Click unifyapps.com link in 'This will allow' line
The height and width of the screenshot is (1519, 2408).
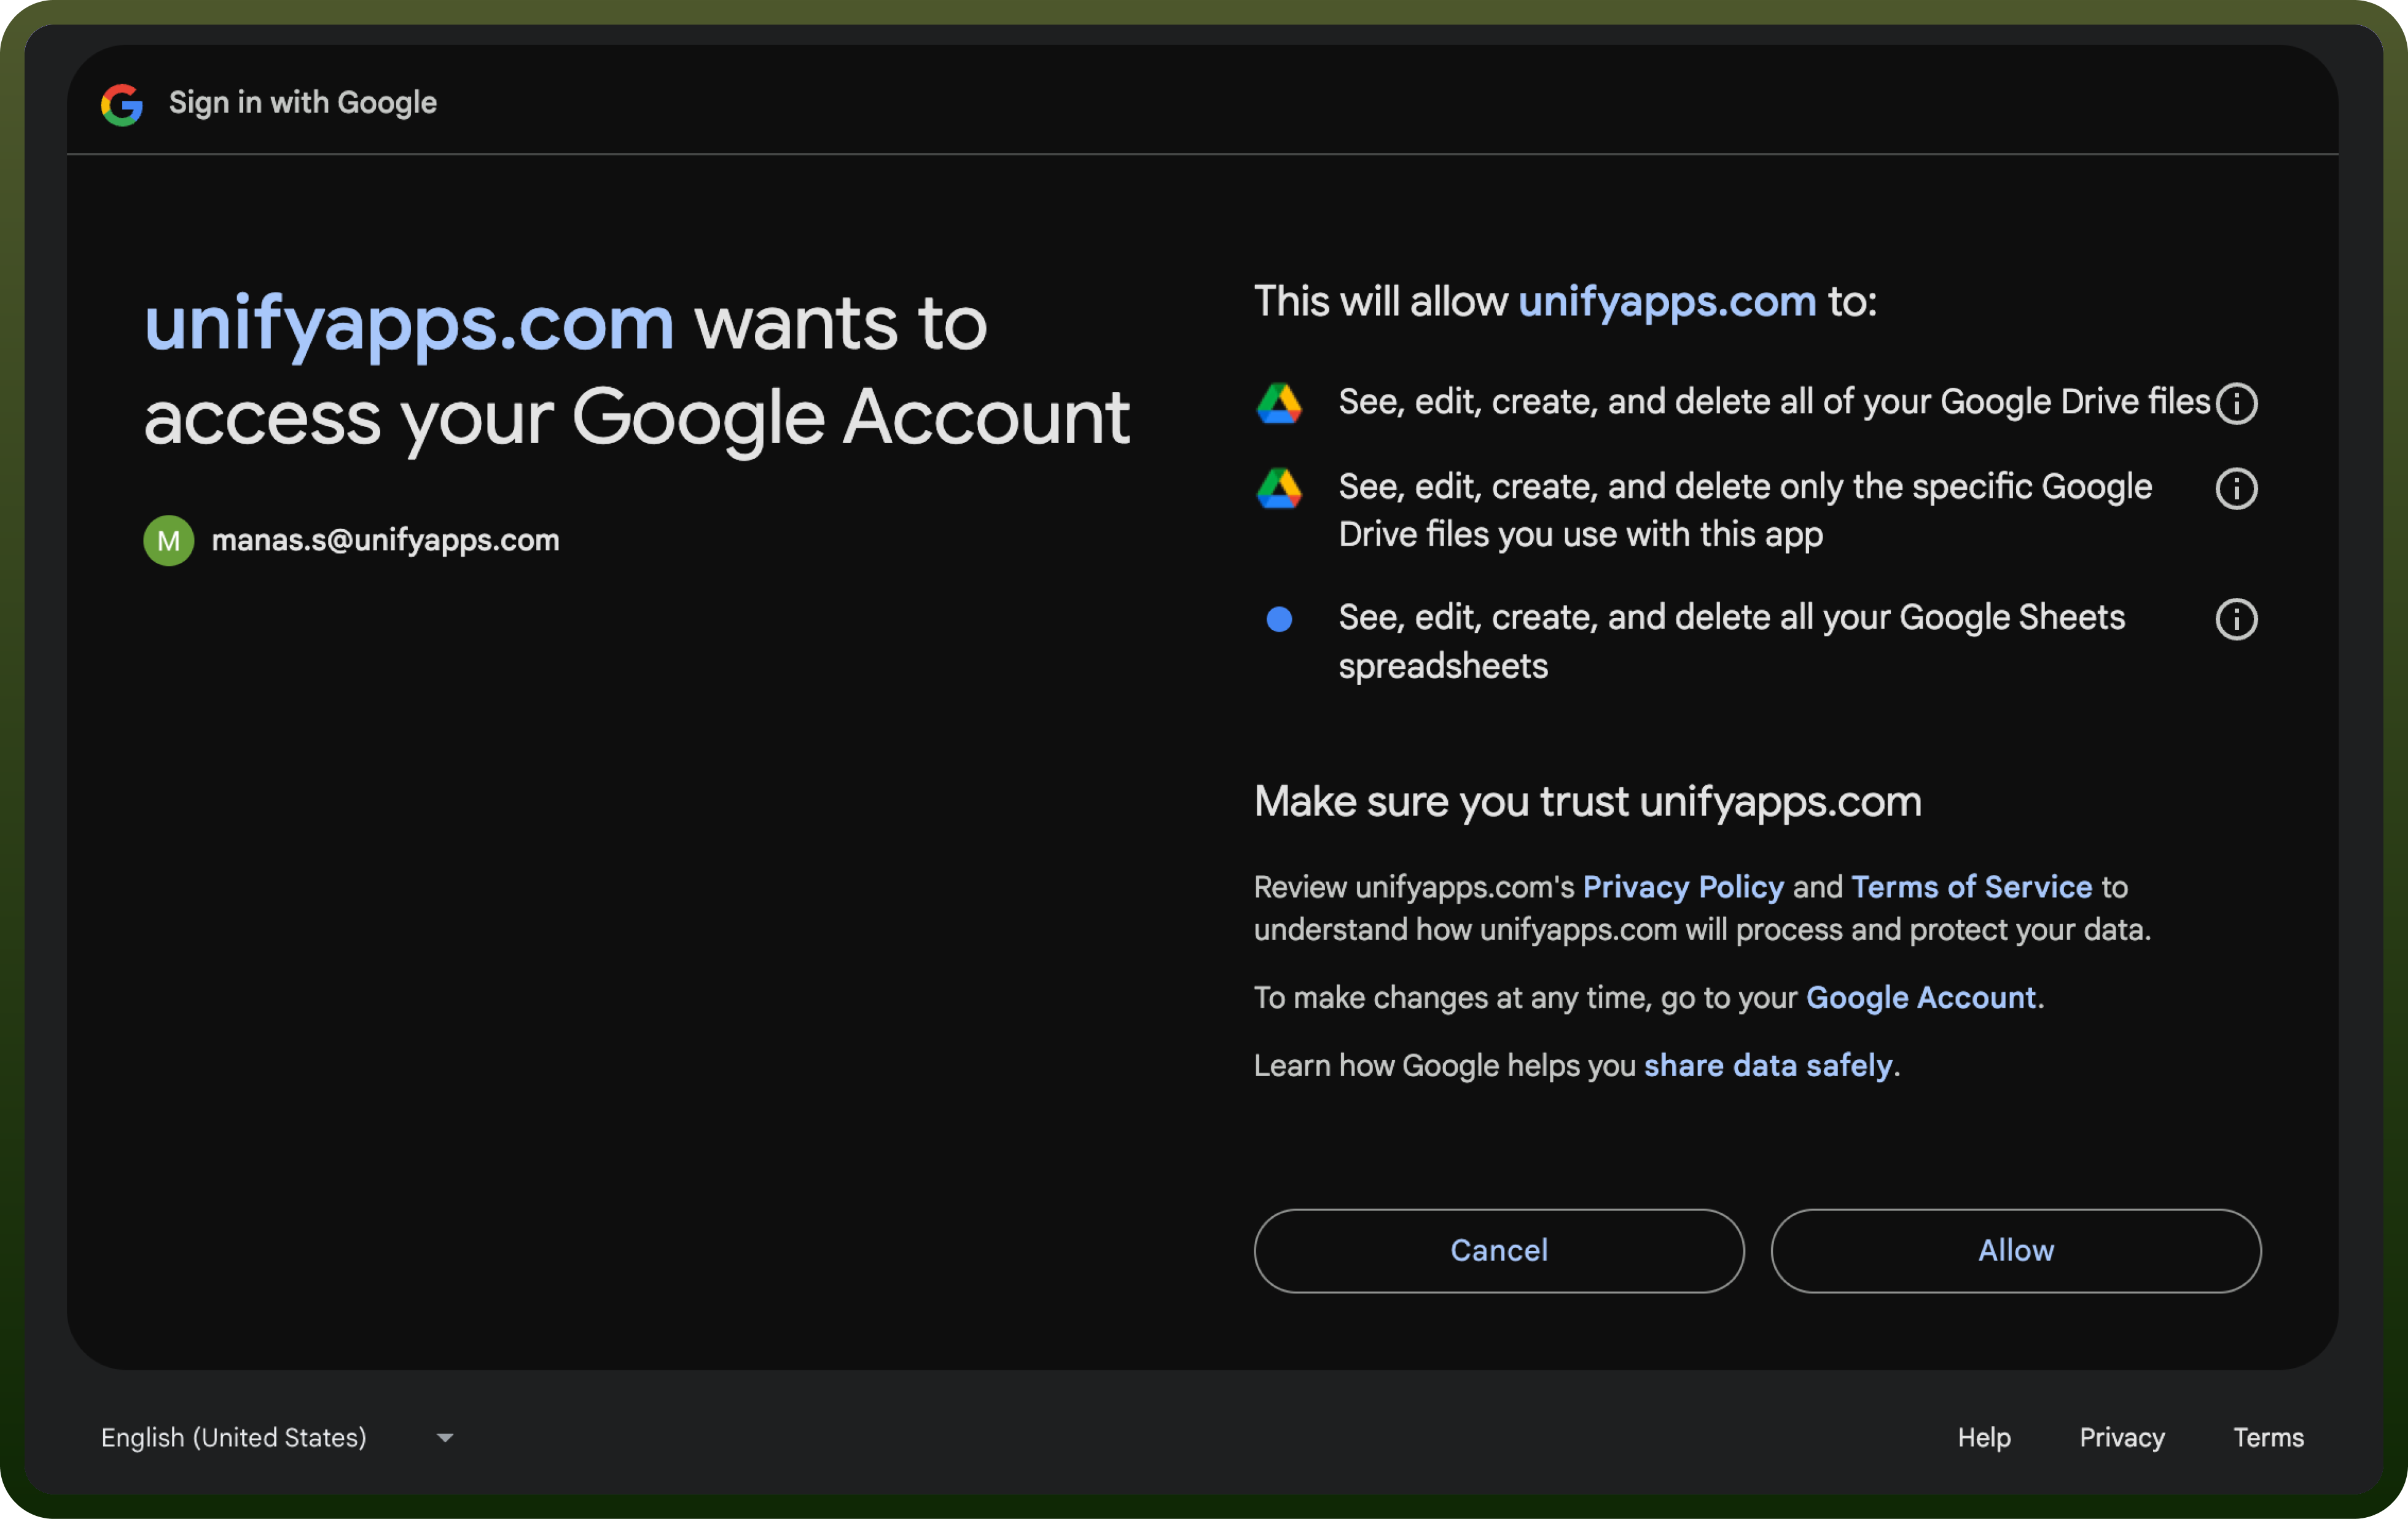click(1667, 302)
